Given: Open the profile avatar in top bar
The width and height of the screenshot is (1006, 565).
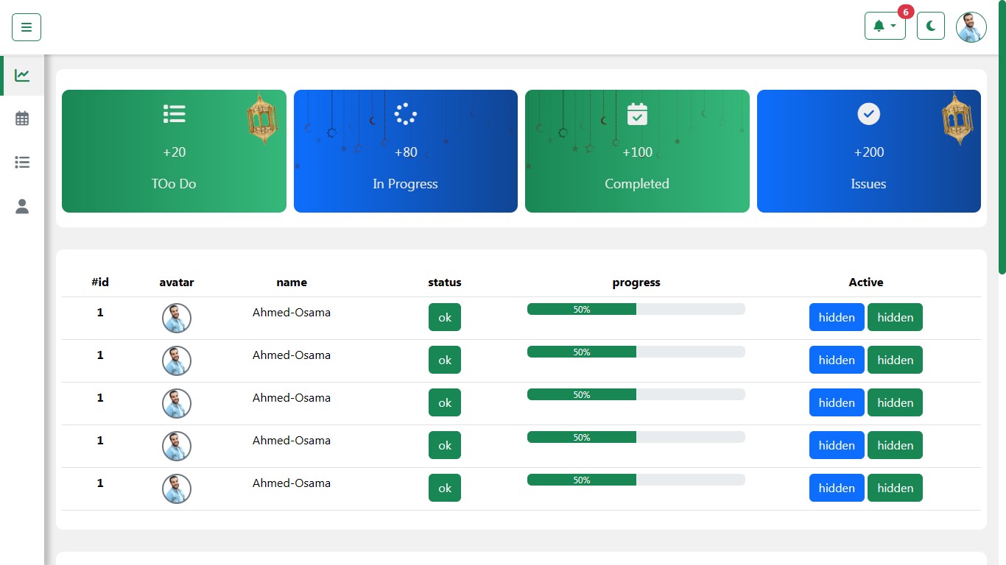Looking at the screenshot, I should click(971, 27).
